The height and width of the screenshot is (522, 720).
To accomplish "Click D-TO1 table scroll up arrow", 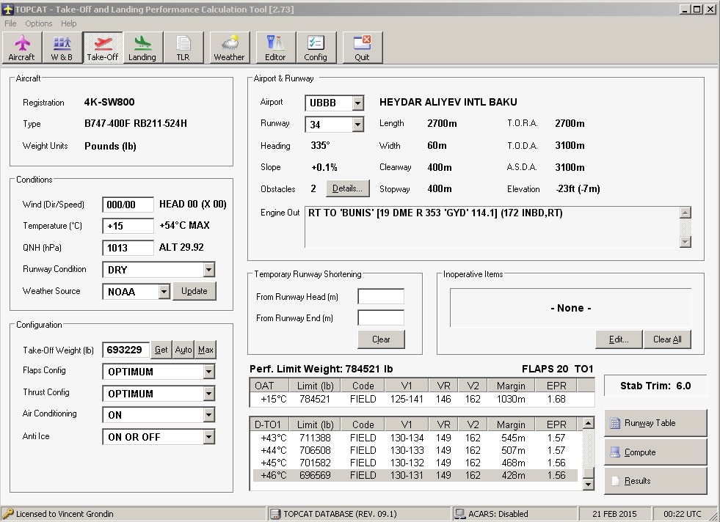I will pyautogui.click(x=588, y=423).
